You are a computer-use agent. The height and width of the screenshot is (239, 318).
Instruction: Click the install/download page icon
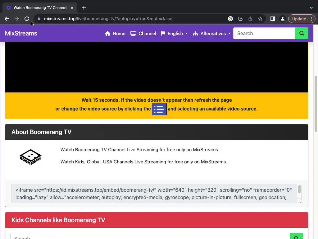pyautogui.click(x=240, y=19)
